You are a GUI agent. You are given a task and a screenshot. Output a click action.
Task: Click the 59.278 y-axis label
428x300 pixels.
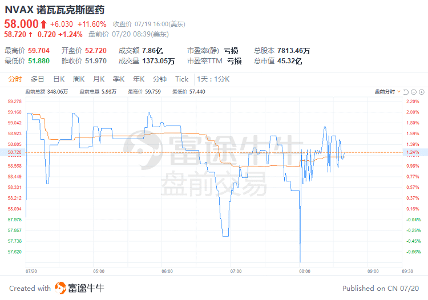[15, 102]
